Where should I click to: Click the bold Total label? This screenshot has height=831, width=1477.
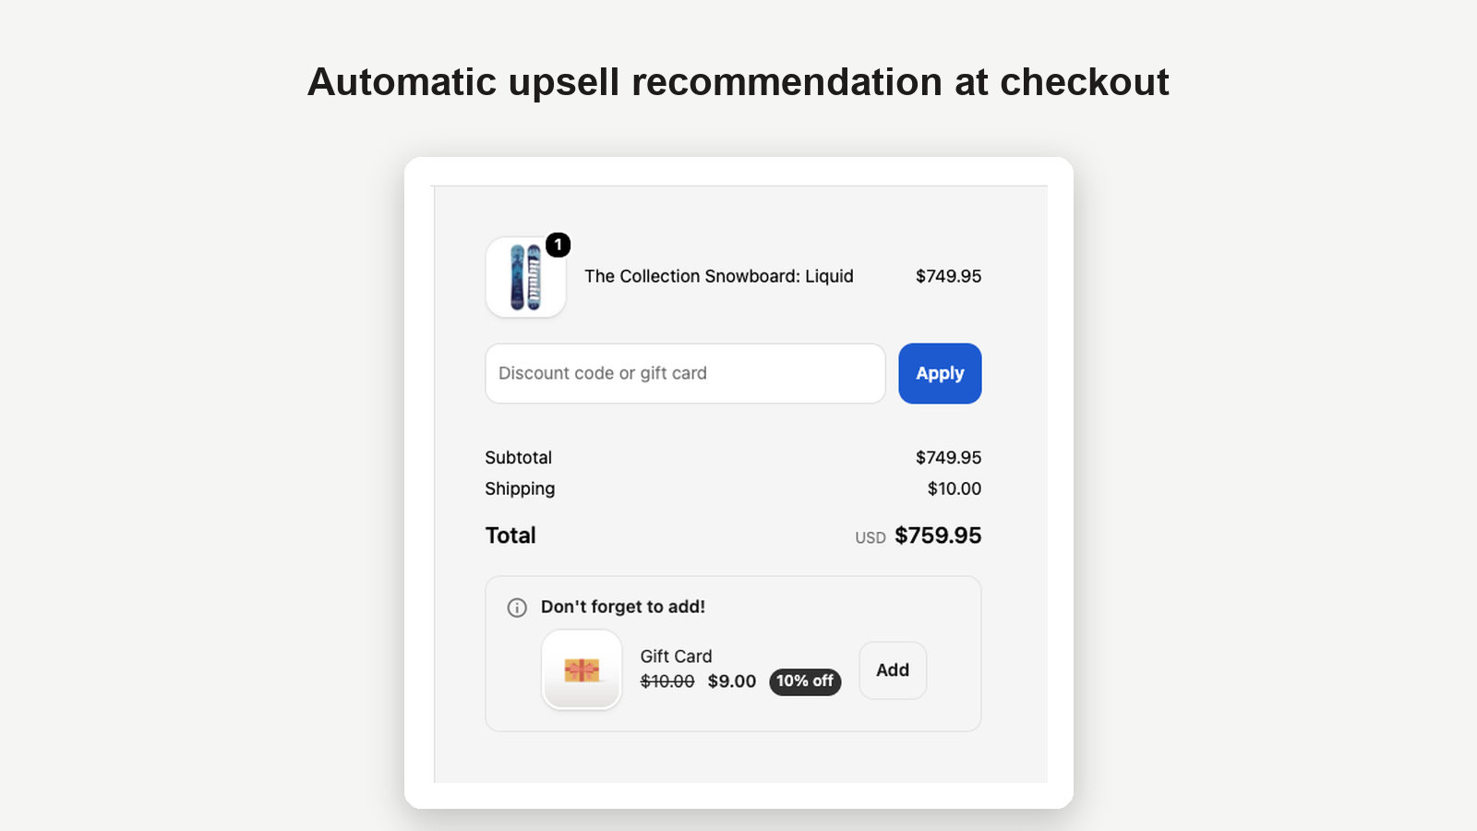[x=510, y=536]
